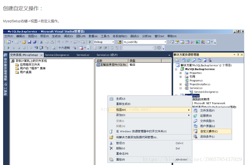This screenshot has height=165, width=245.
Task: Open the 调试(D) menu
Action: tap(68, 36)
